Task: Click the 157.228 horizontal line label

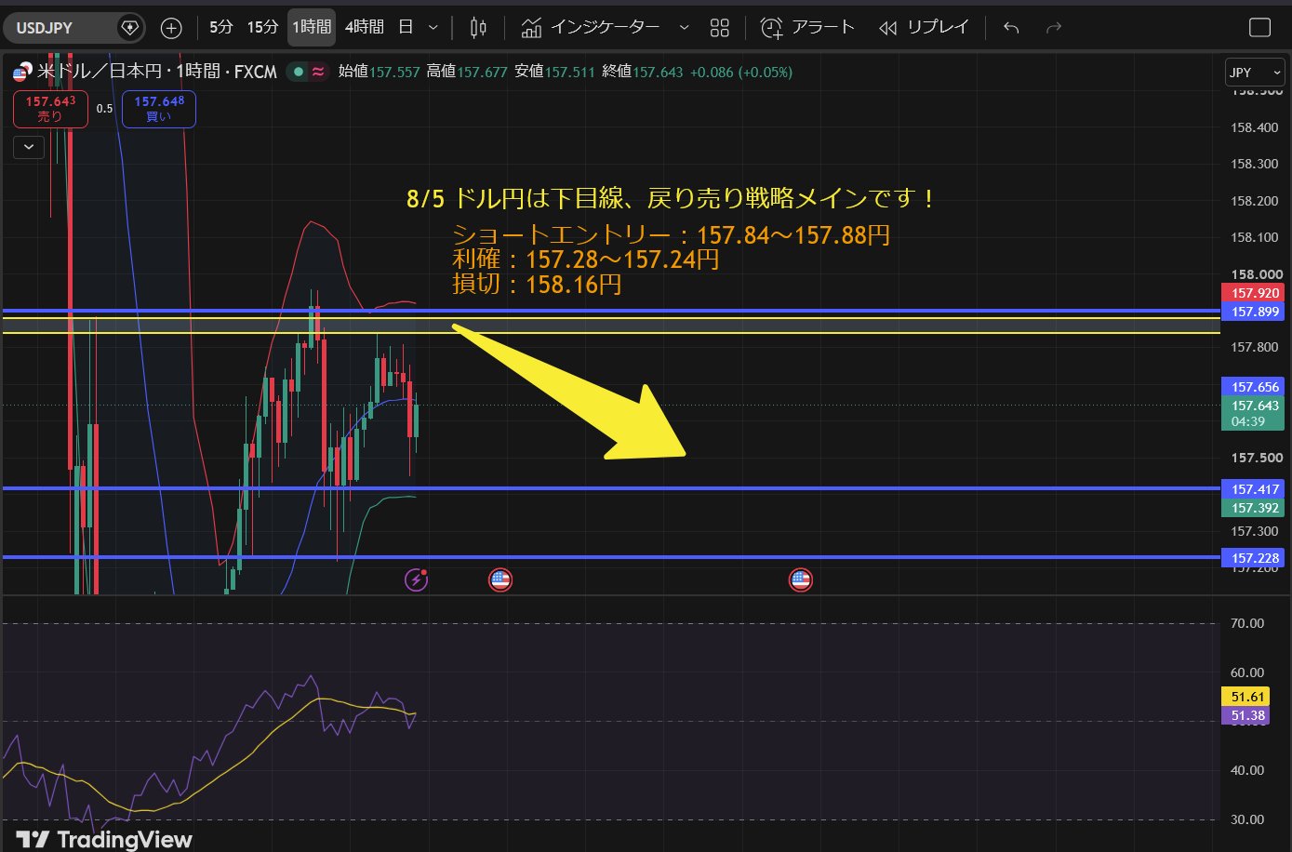Action: (x=1255, y=558)
